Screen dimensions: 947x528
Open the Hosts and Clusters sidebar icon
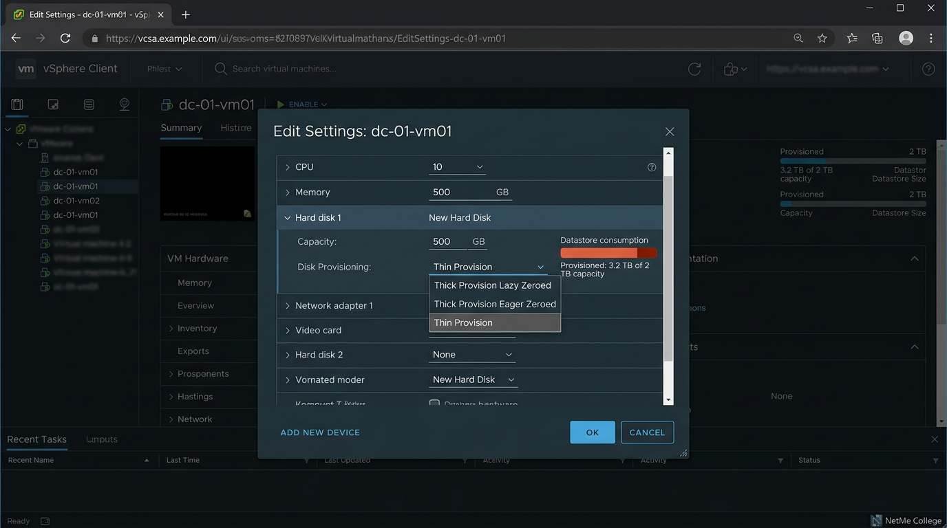(x=17, y=104)
